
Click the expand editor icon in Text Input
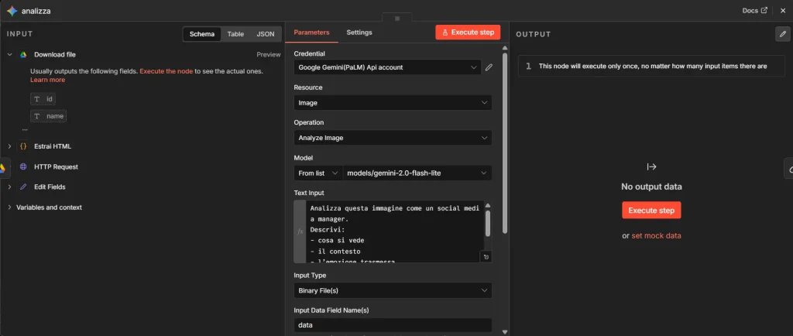pyautogui.click(x=486, y=257)
